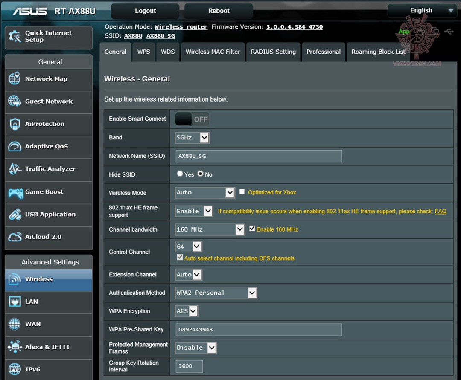Click the Guest Network icon
Screen dimensions: 461x380
(15, 101)
